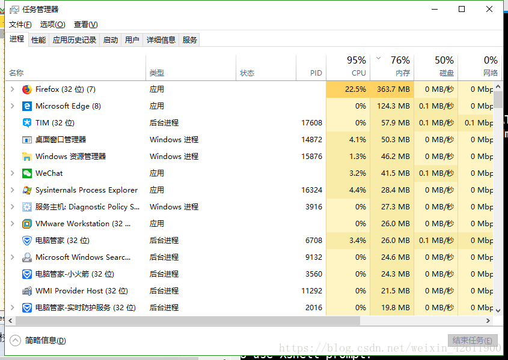This screenshot has height=360, width=508.
Task: Click the horizontal scrollbar thumb
Action: 188,321
